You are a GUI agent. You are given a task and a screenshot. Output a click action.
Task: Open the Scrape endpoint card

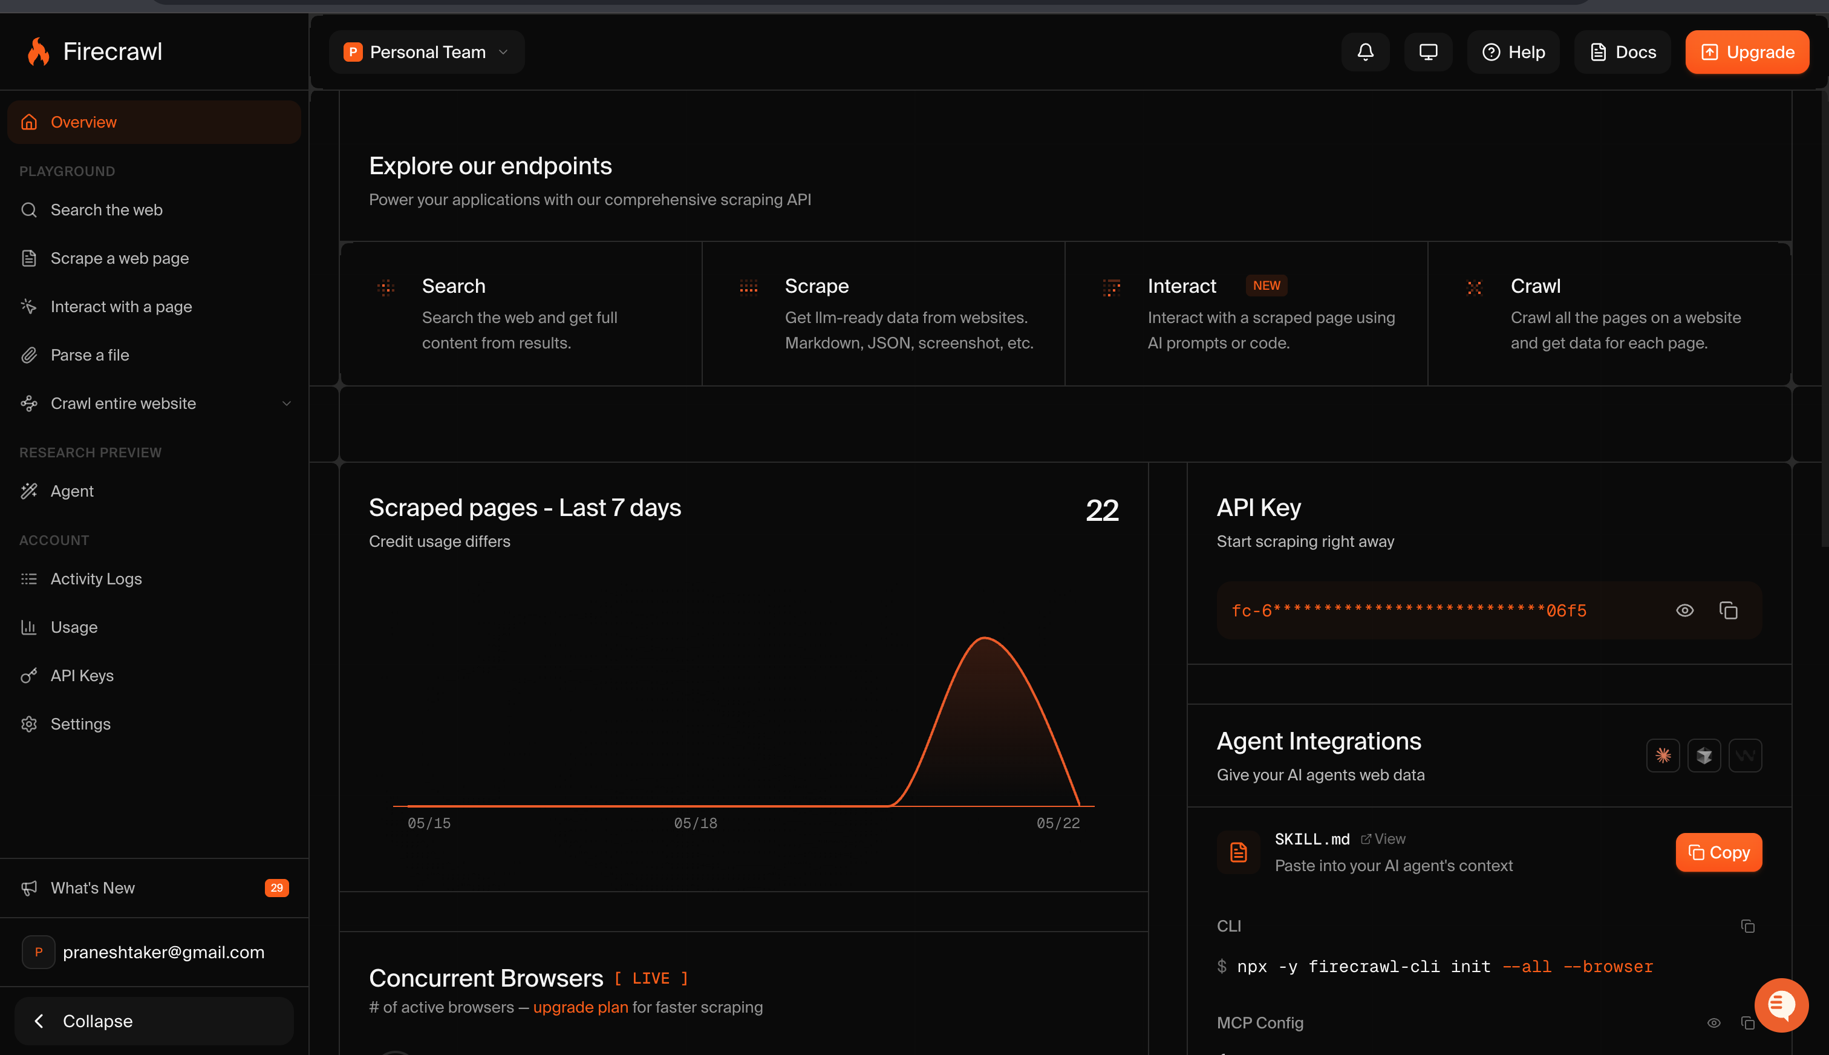pos(884,314)
